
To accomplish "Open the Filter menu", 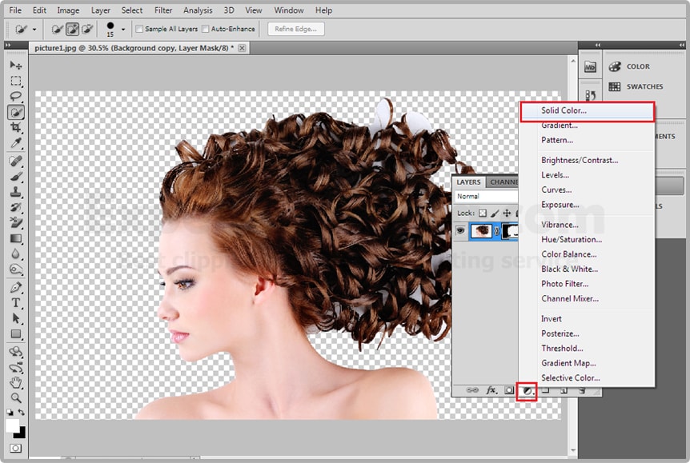I will tap(162, 10).
